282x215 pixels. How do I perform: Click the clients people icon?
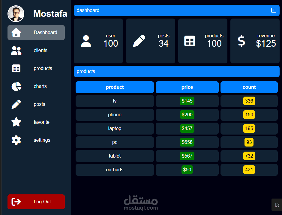click(x=16, y=51)
